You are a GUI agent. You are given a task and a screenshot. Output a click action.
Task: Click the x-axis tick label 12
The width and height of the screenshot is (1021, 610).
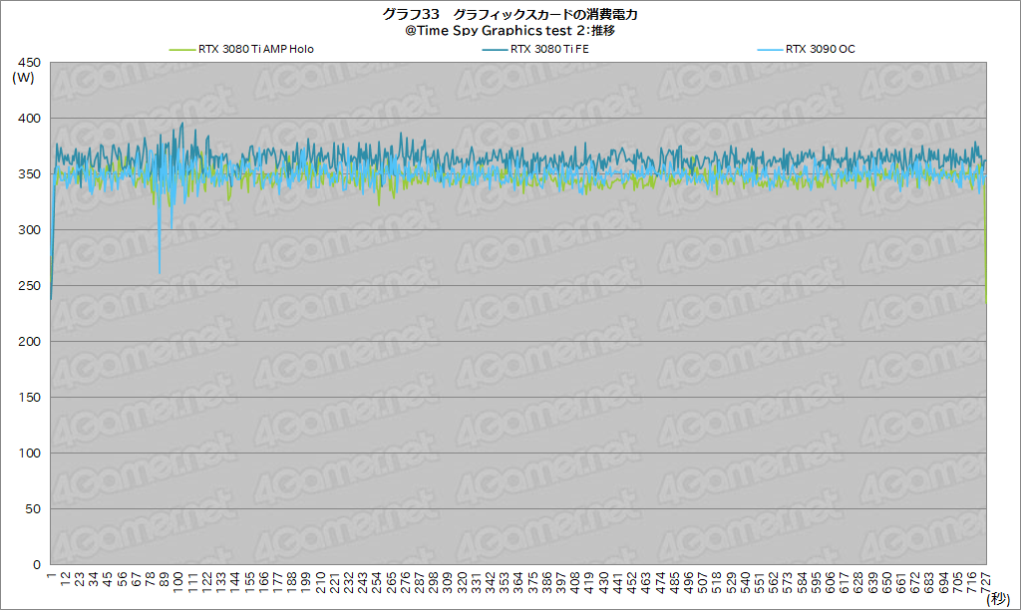(x=65, y=579)
